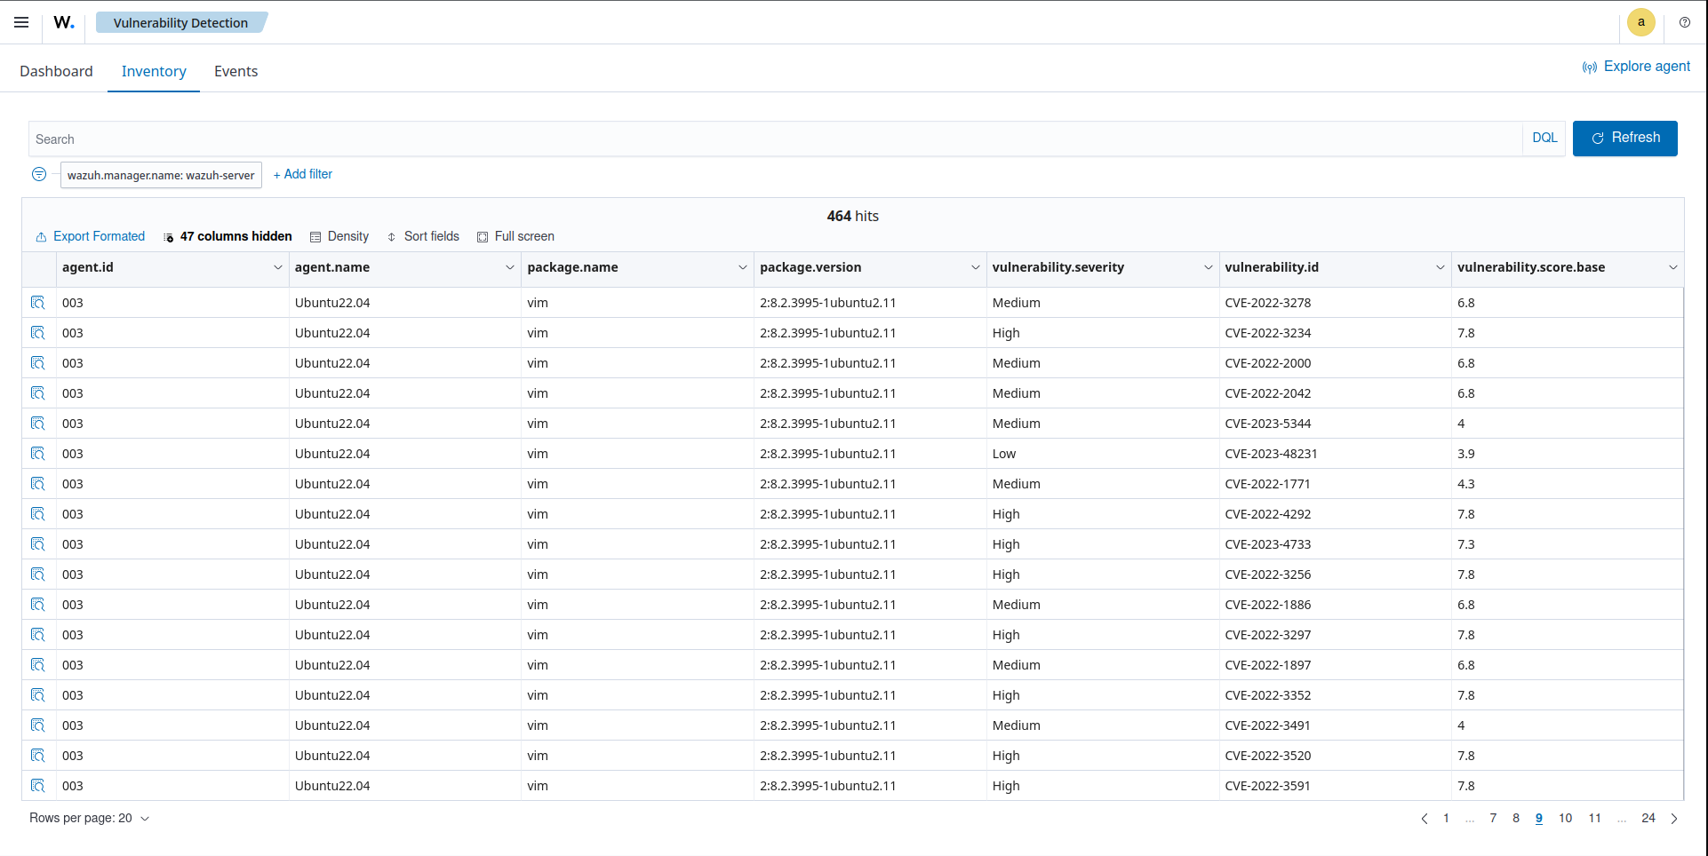The width and height of the screenshot is (1708, 856).
Task: Click the user avatar 'a'
Action: pos(1640,22)
